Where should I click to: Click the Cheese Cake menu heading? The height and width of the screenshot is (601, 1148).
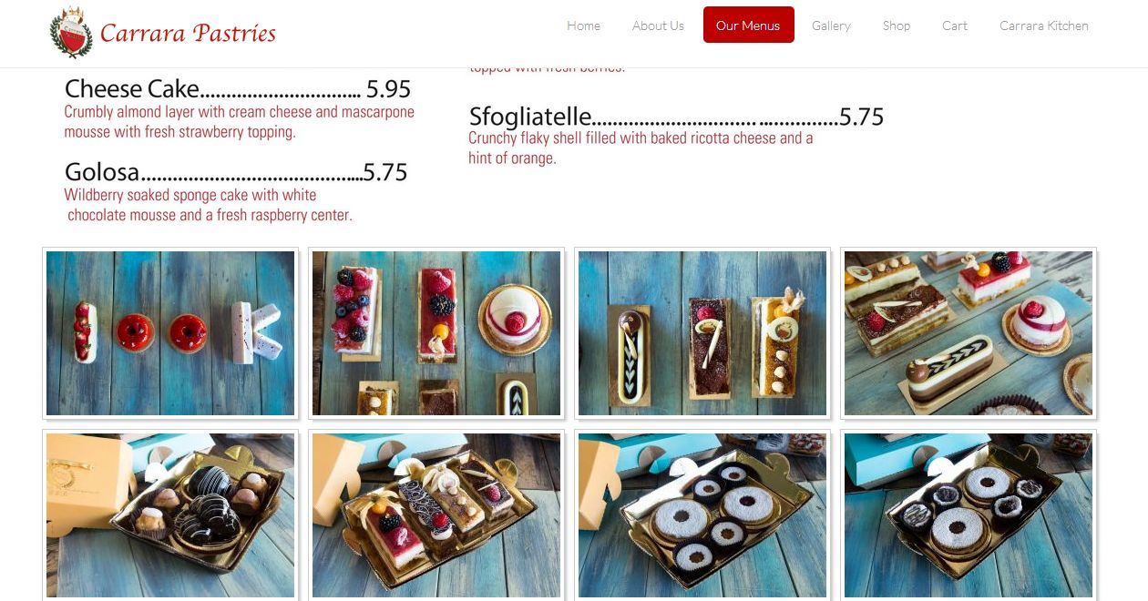tap(132, 88)
